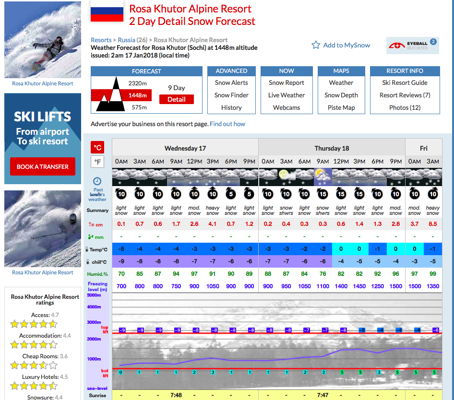The image size is (454, 400).
Task: Open Photos (12)
Action: point(405,107)
